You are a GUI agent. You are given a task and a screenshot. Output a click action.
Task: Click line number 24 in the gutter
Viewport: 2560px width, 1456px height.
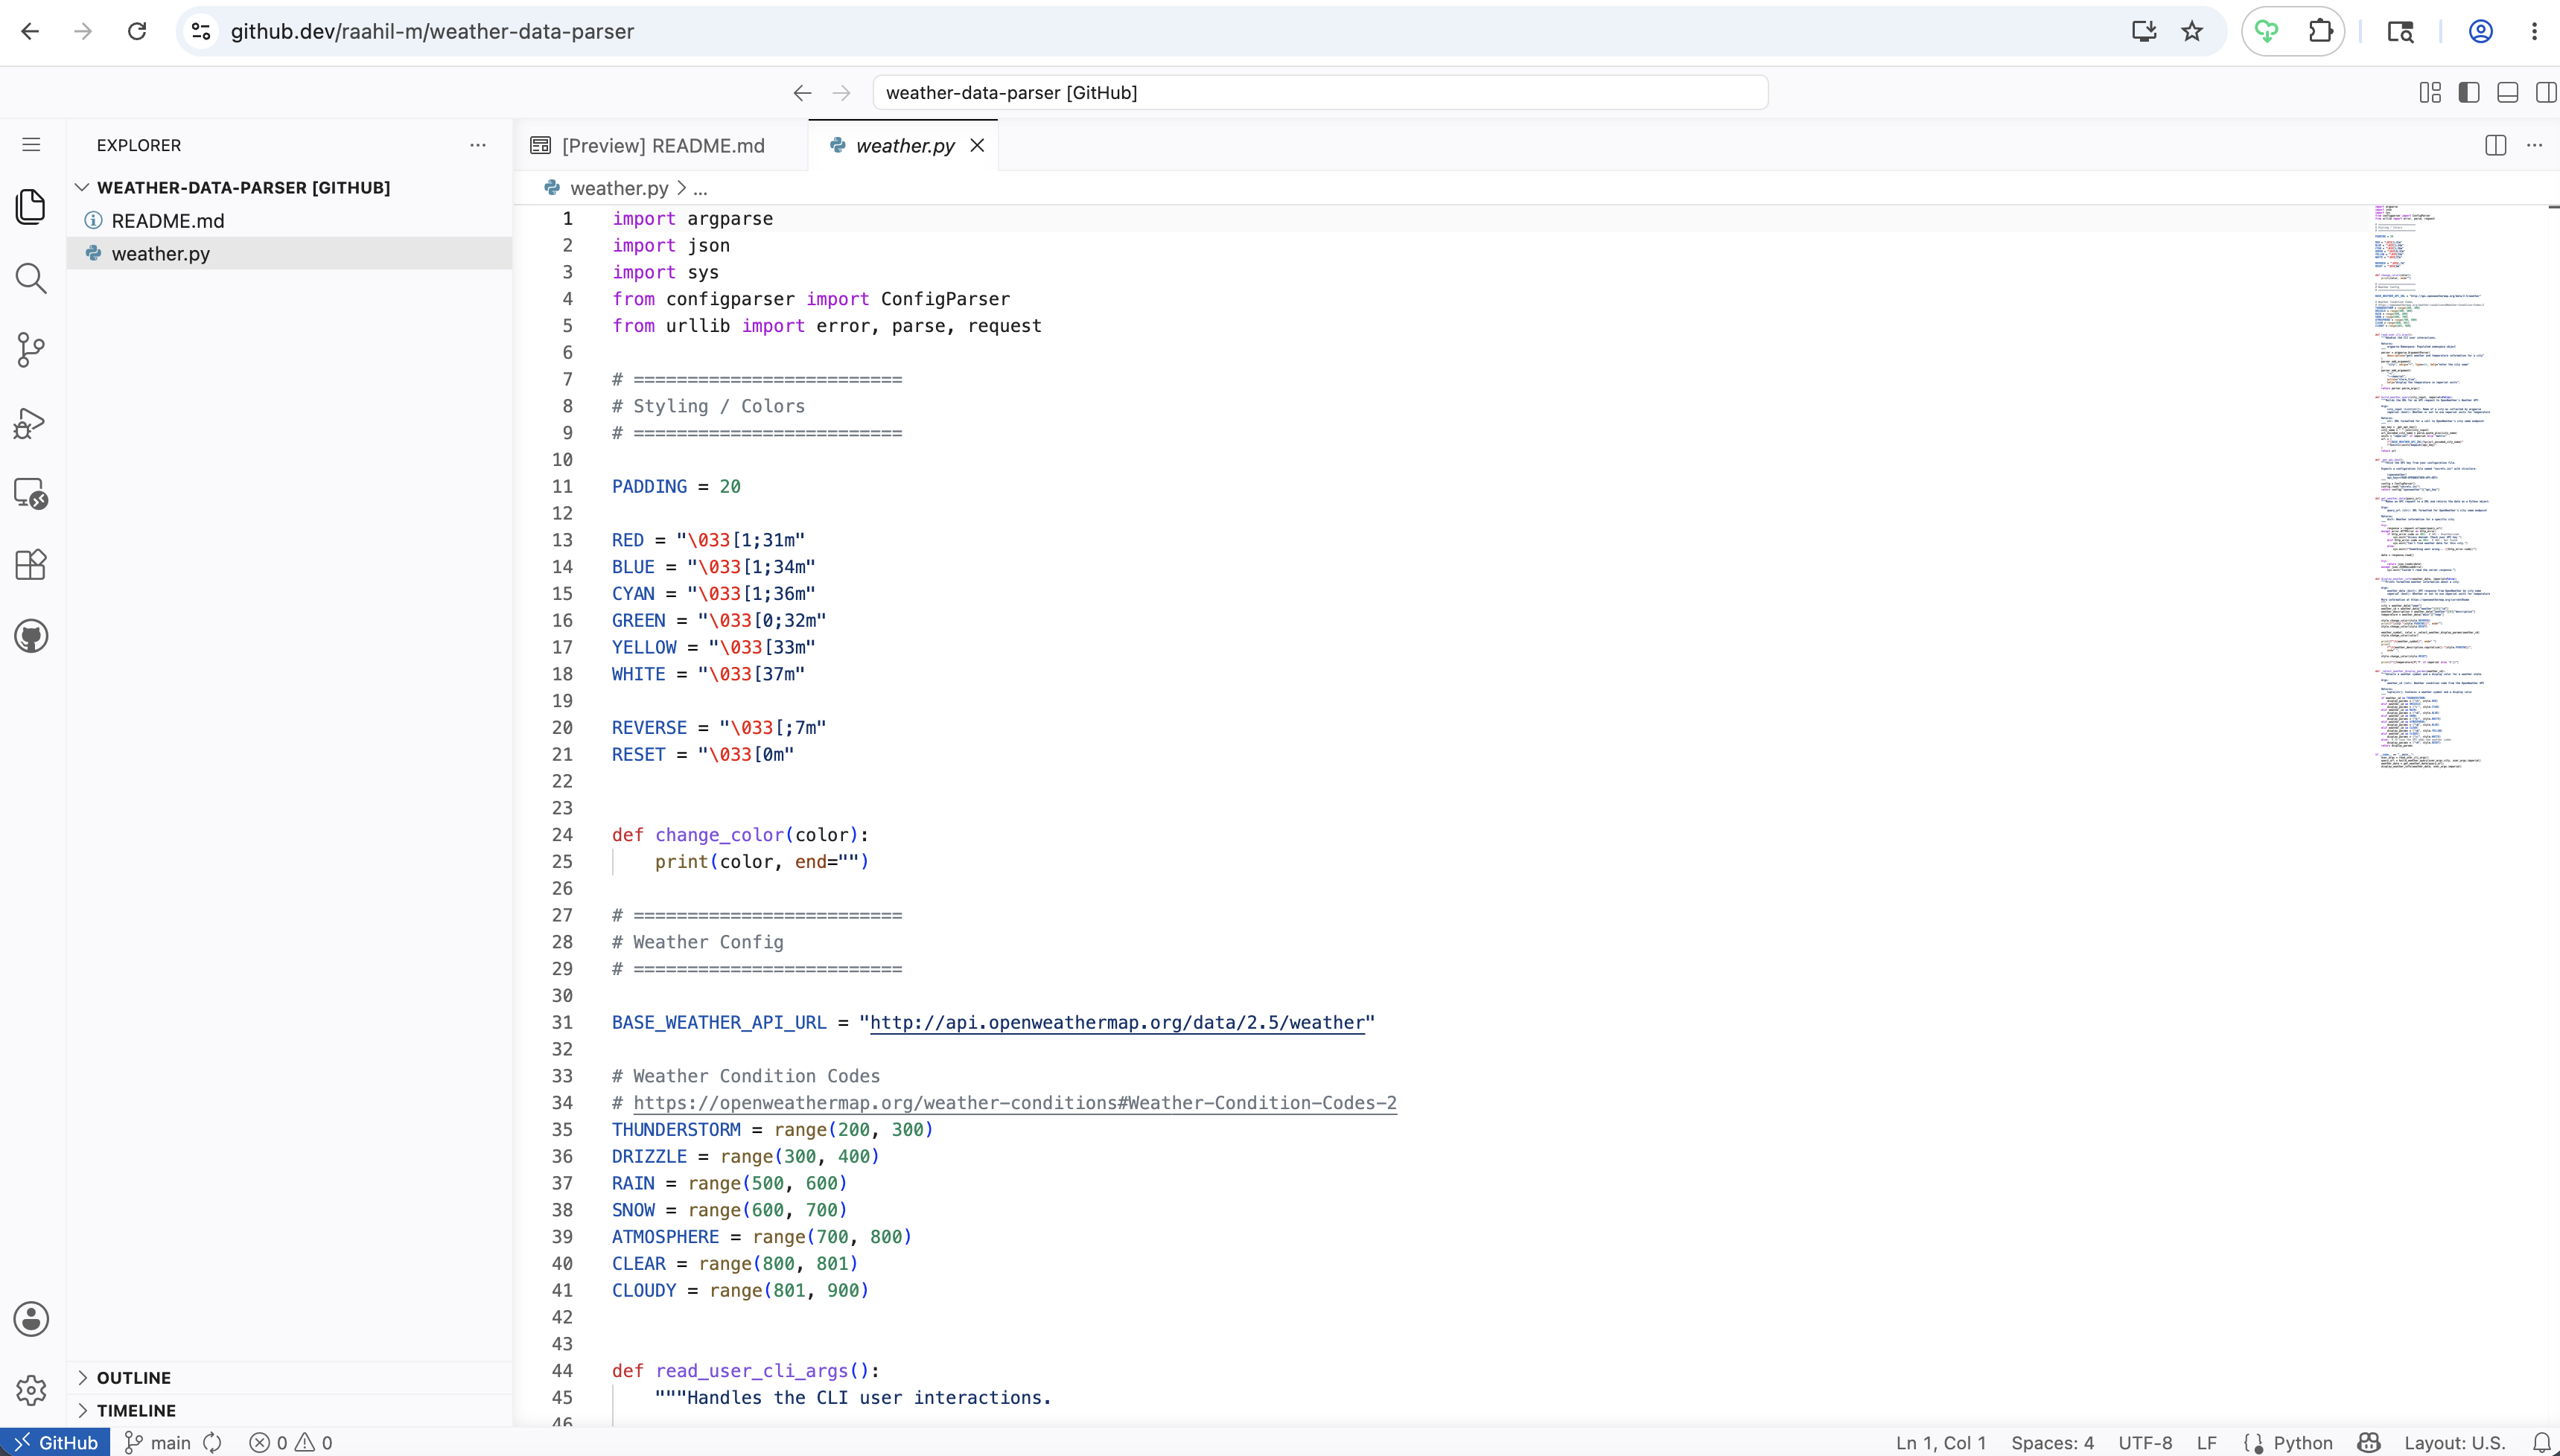tap(563, 835)
